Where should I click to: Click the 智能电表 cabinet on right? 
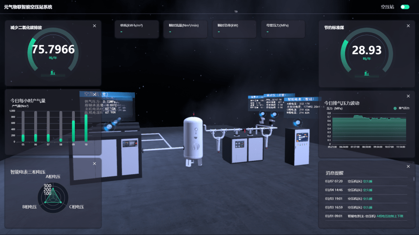pos(297,146)
